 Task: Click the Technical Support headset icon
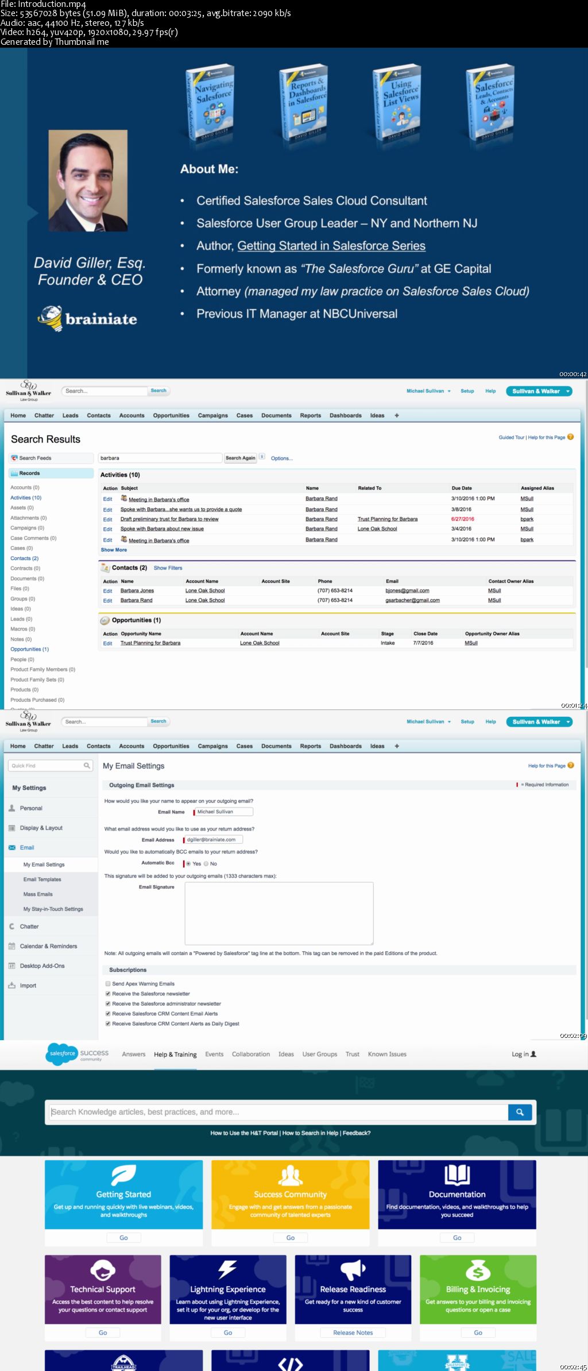click(103, 1270)
